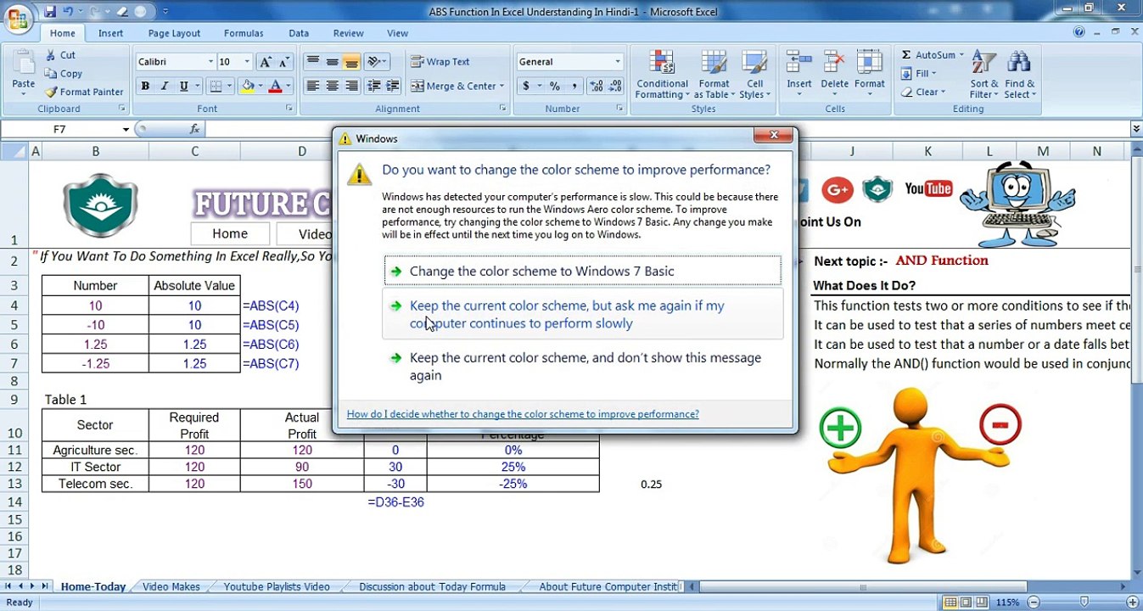
Task: Expand the Find & Select menu
Action: click(x=1019, y=75)
